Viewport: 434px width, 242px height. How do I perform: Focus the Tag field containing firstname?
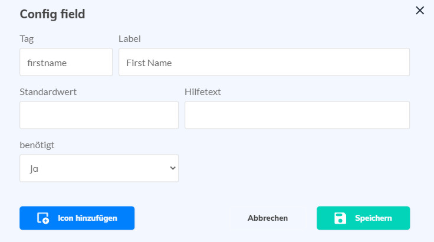coord(65,62)
